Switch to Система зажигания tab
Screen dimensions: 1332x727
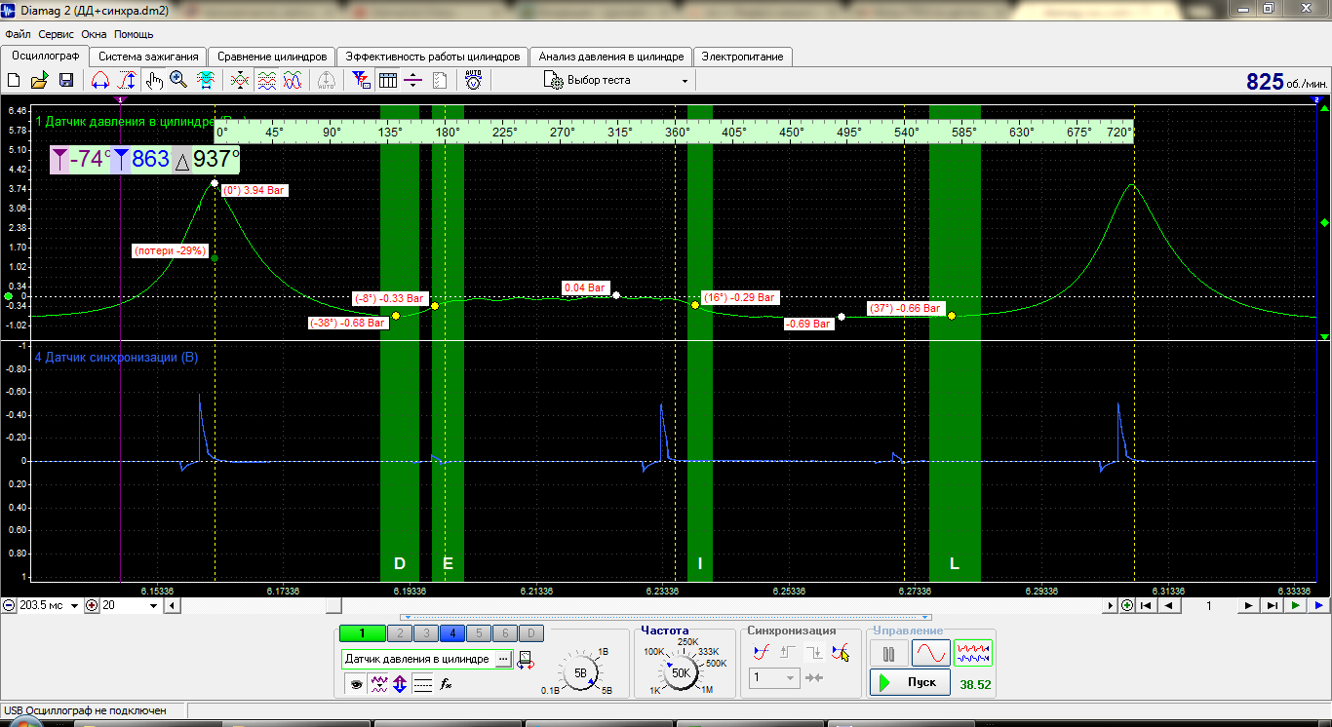click(x=149, y=57)
